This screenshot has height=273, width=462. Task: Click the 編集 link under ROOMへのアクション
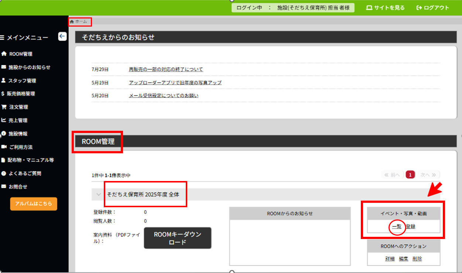pyautogui.click(x=404, y=259)
